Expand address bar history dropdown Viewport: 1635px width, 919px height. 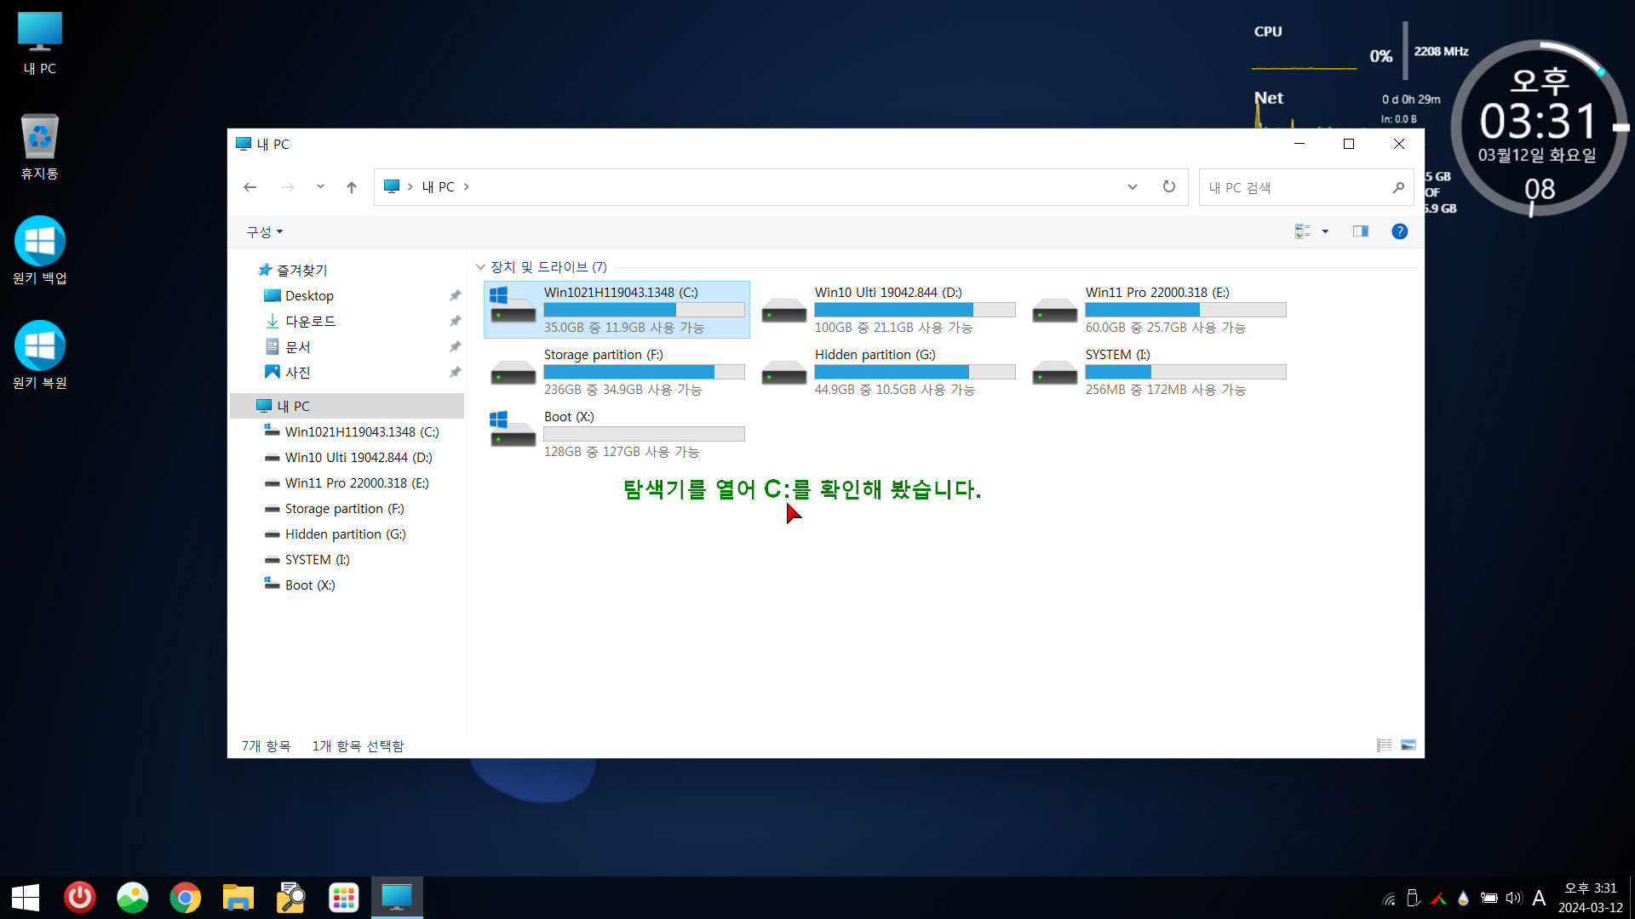click(x=1132, y=187)
